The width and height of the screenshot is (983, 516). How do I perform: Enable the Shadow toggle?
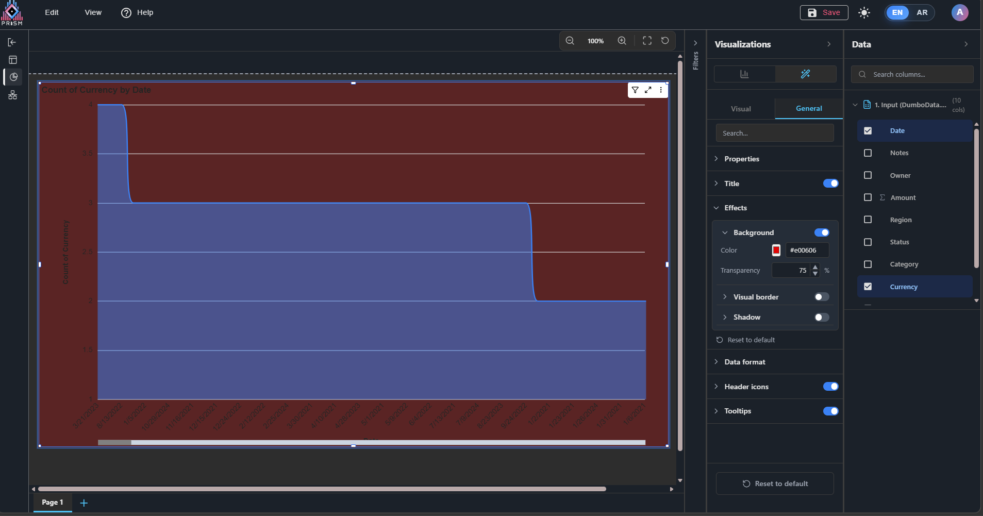822,317
